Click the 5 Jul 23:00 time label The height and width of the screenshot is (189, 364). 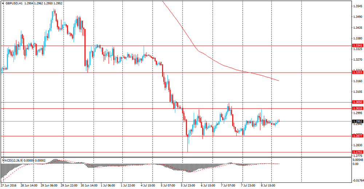188,185
